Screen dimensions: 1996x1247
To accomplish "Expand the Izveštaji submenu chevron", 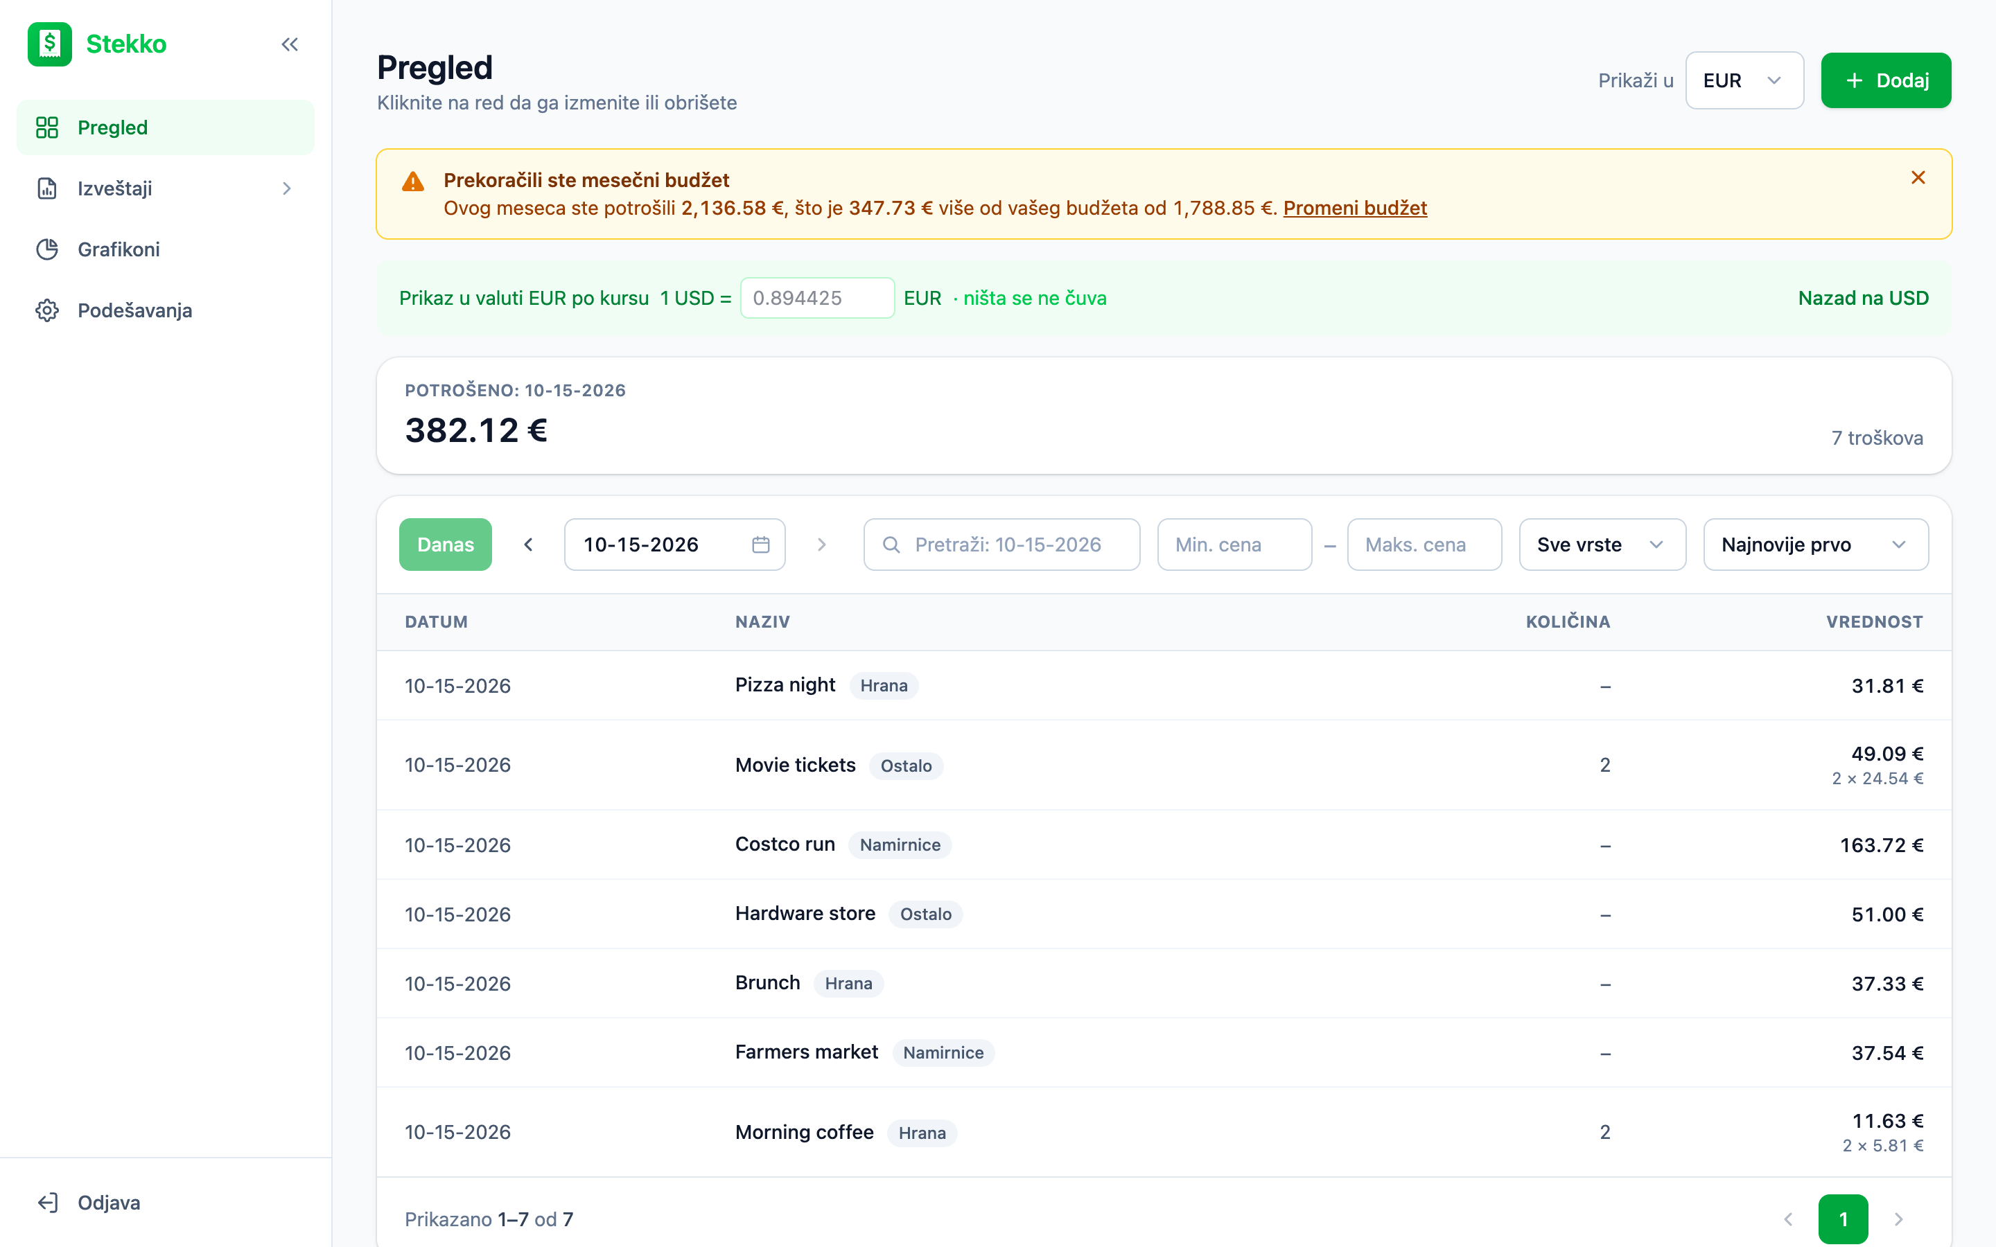I will pyautogui.click(x=286, y=189).
